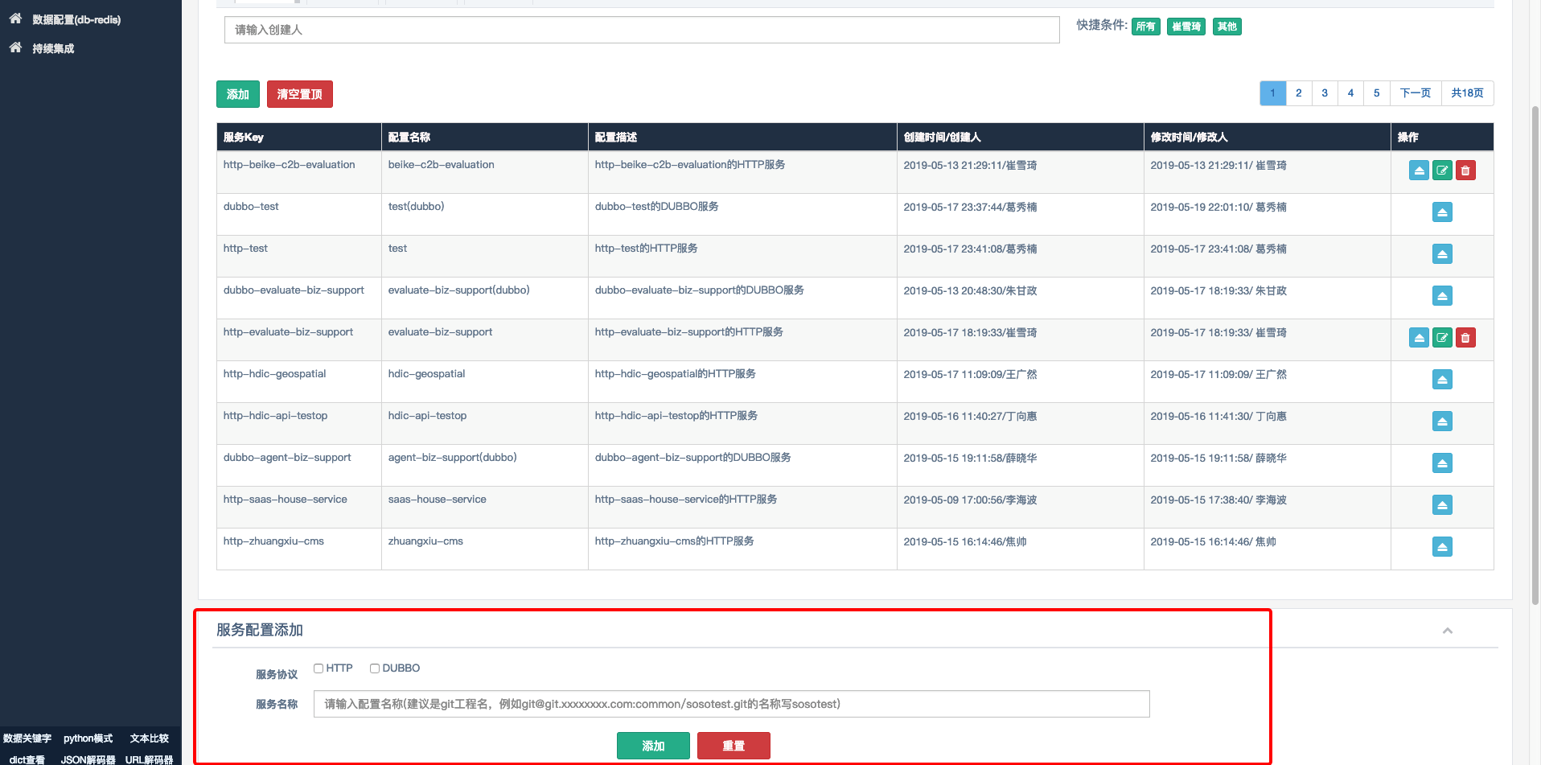Filter by 其他 quick condition

1227,27
